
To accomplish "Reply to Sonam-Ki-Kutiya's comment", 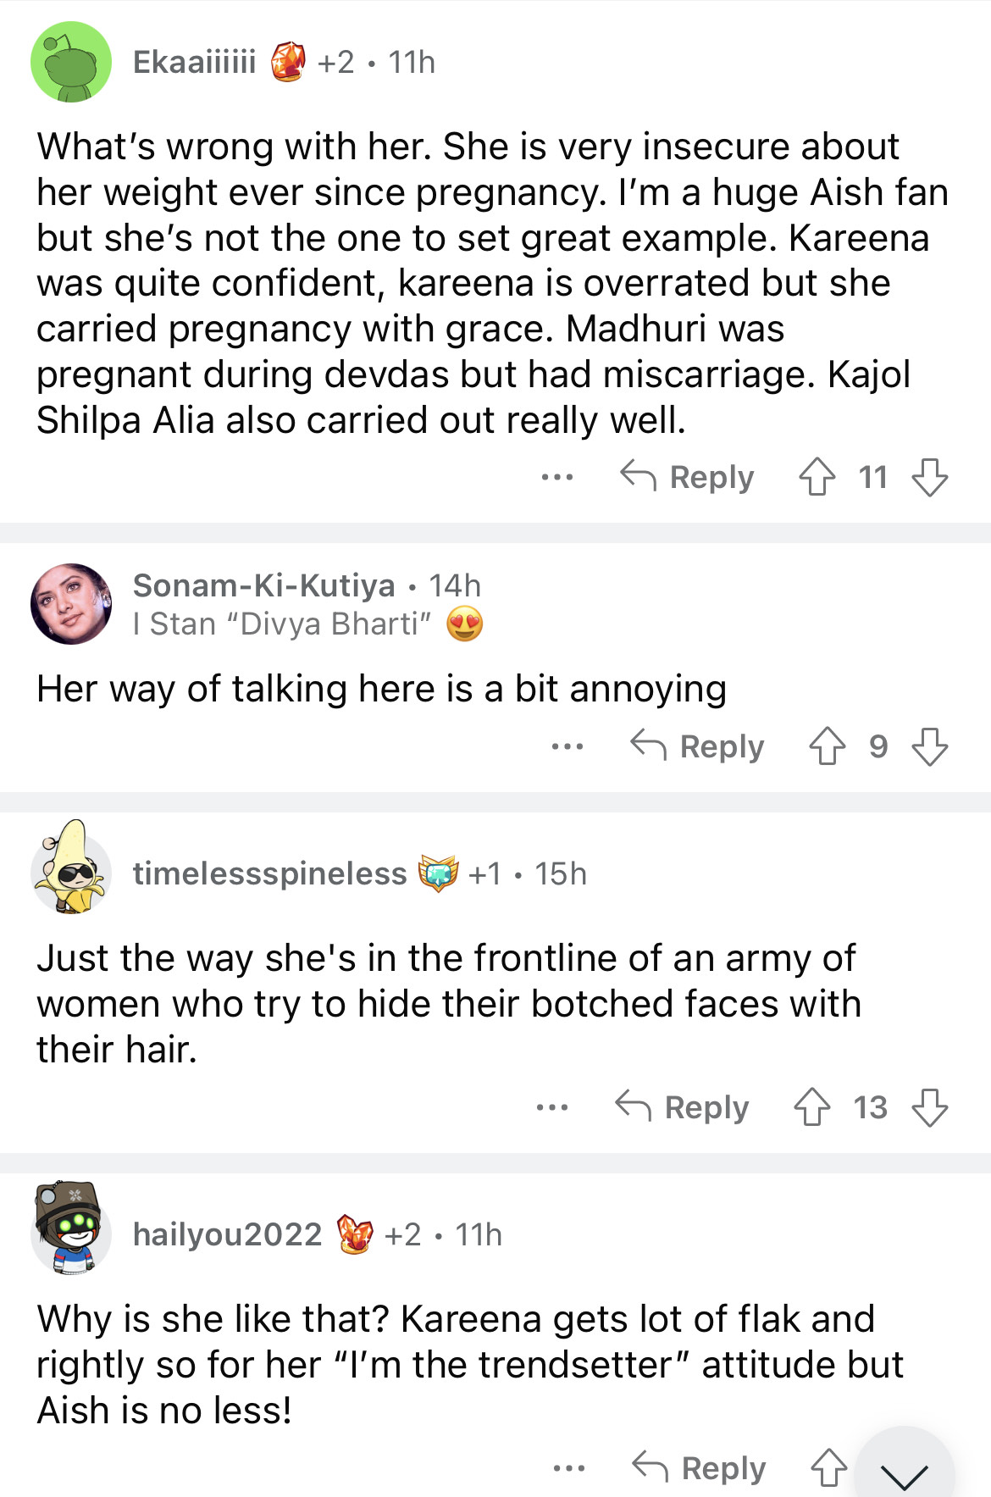I will (697, 746).
